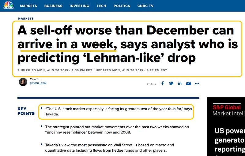
Task: Share the article on Facebook
Action: pos(163,83)
